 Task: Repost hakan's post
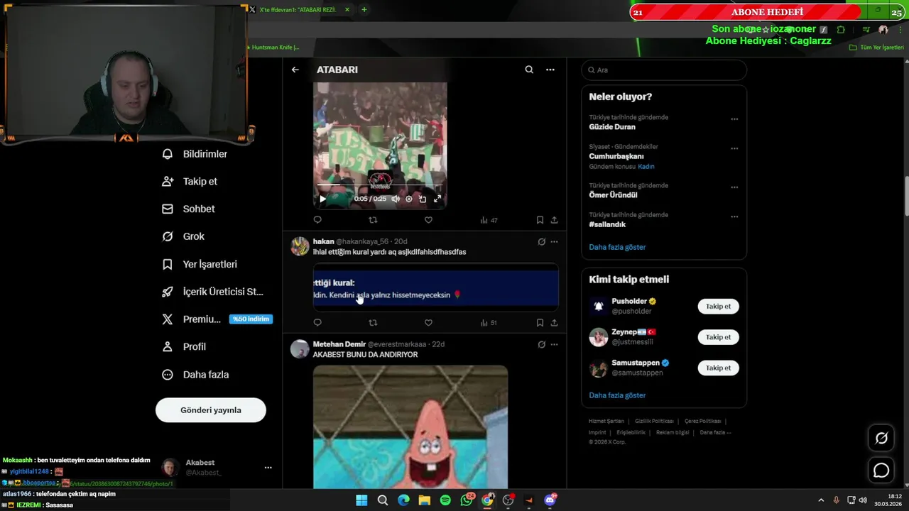coord(373,323)
